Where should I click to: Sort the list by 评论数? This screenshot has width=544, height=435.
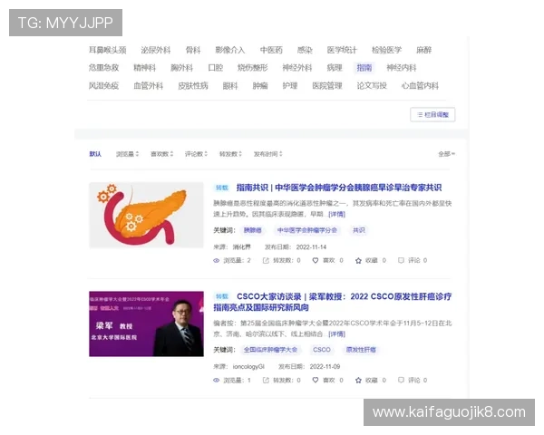click(196, 154)
